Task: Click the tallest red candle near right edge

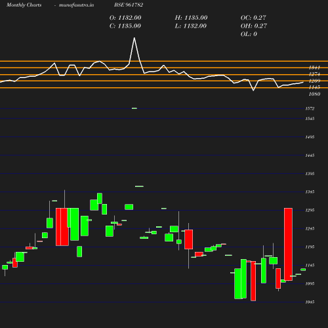Action: pos(288,244)
